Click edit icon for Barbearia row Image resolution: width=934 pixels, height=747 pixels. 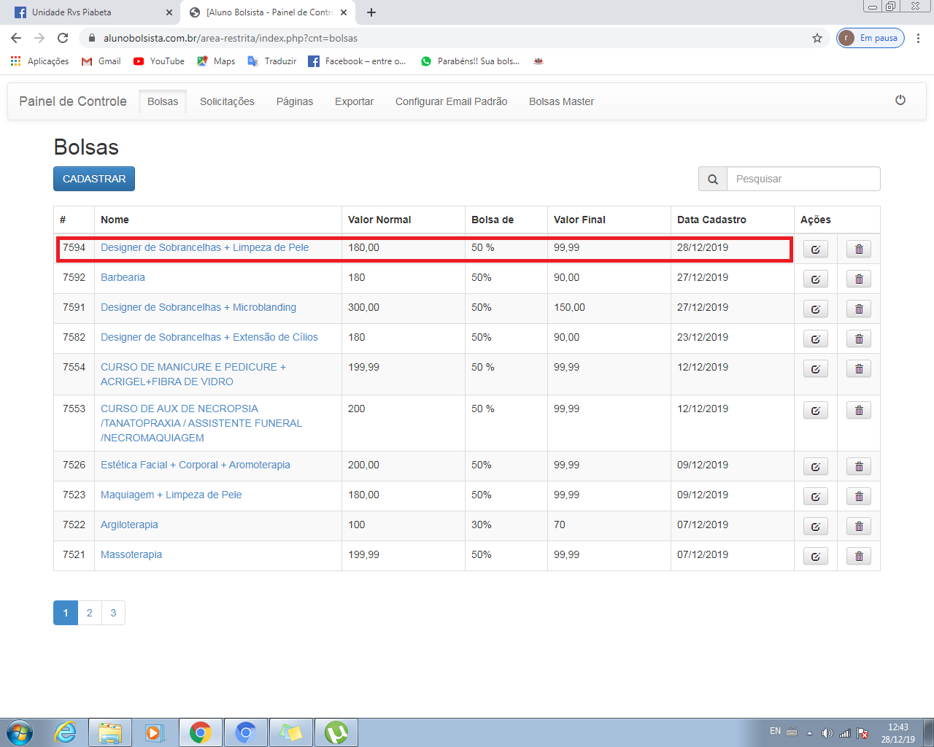[x=815, y=279]
